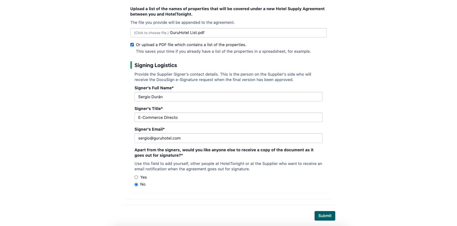Uncheck the upload PDF file checkbox
This screenshot has height=226, width=457.
tap(132, 45)
